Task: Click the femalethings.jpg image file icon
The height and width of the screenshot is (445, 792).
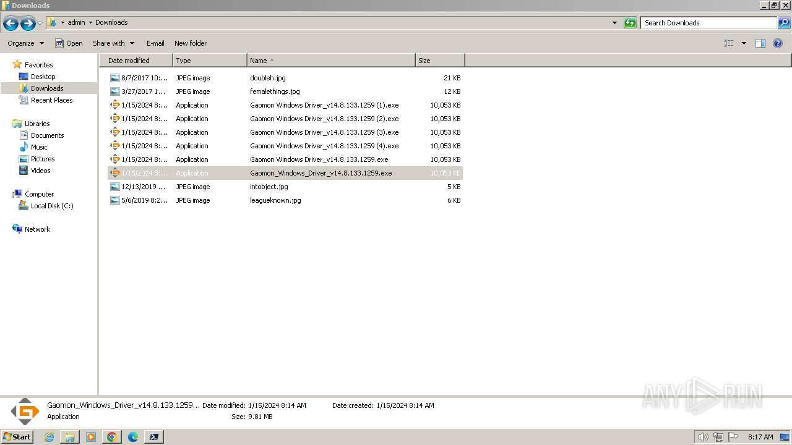Action: coord(114,91)
